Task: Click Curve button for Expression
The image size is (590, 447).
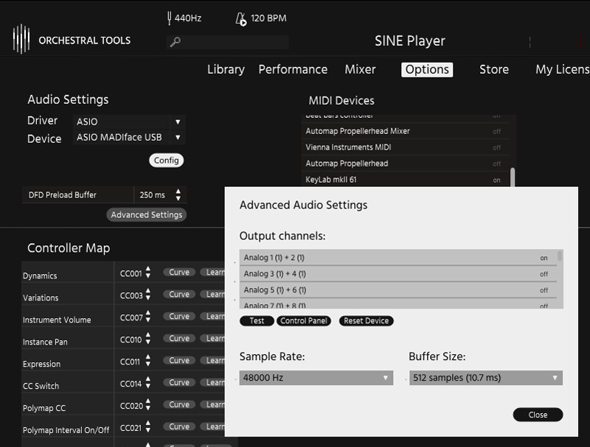Action: [x=179, y=361]
